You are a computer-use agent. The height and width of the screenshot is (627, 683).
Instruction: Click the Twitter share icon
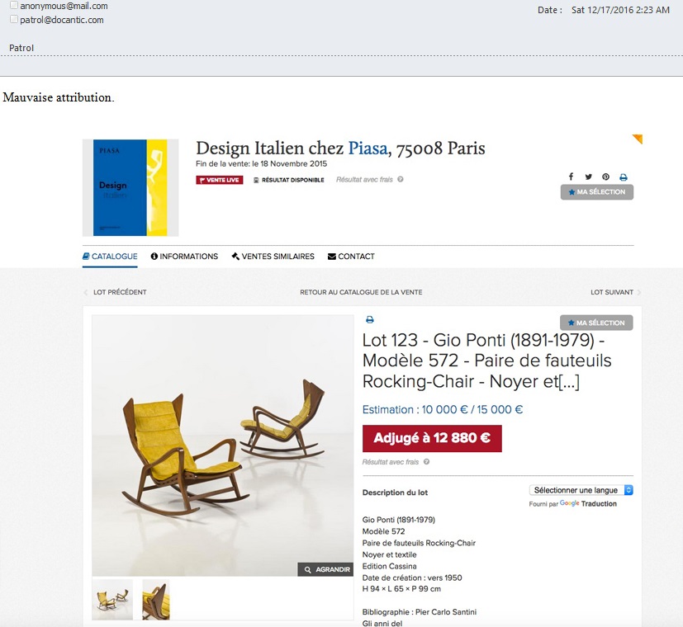click(x=589, y=177)
